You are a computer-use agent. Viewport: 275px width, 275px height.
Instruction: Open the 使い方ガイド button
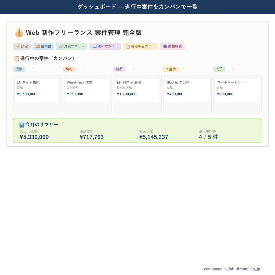click(105, 46)
